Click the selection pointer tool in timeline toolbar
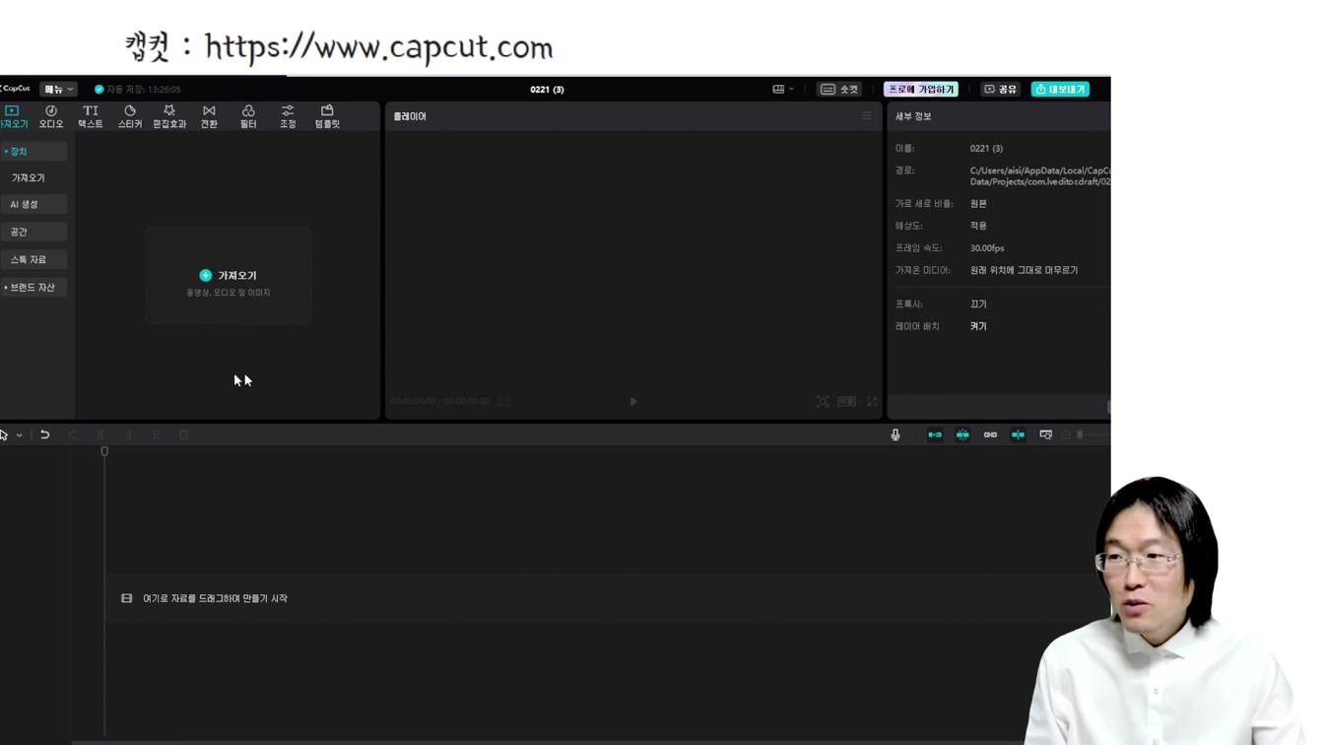 tap(4, 435)
